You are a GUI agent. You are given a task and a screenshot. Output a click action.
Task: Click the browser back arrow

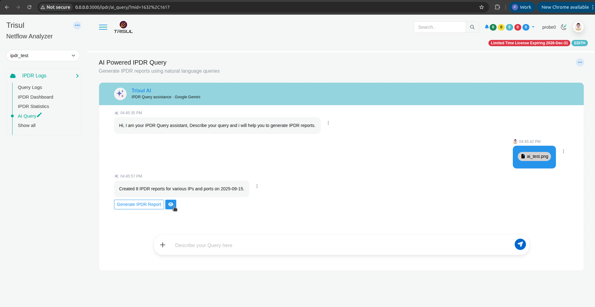pyautogui.click(x=7, y=7)
